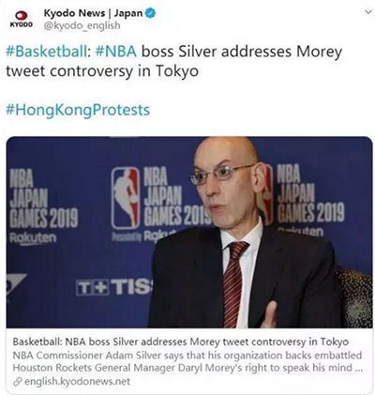Click the word Tokyo in the tweet text
This screenshot has width=375, height=395.
pos(176,71)
